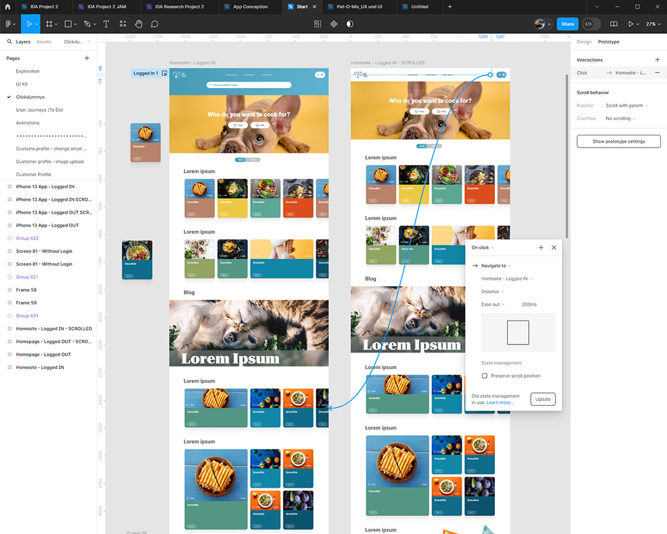Open the zoom level 27% dropdown
Screen dimensions: 667x534
[653, 24]
